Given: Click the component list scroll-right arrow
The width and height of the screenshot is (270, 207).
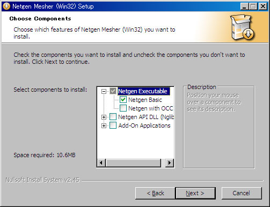Looking at the screenshot, I should (170, 162).
